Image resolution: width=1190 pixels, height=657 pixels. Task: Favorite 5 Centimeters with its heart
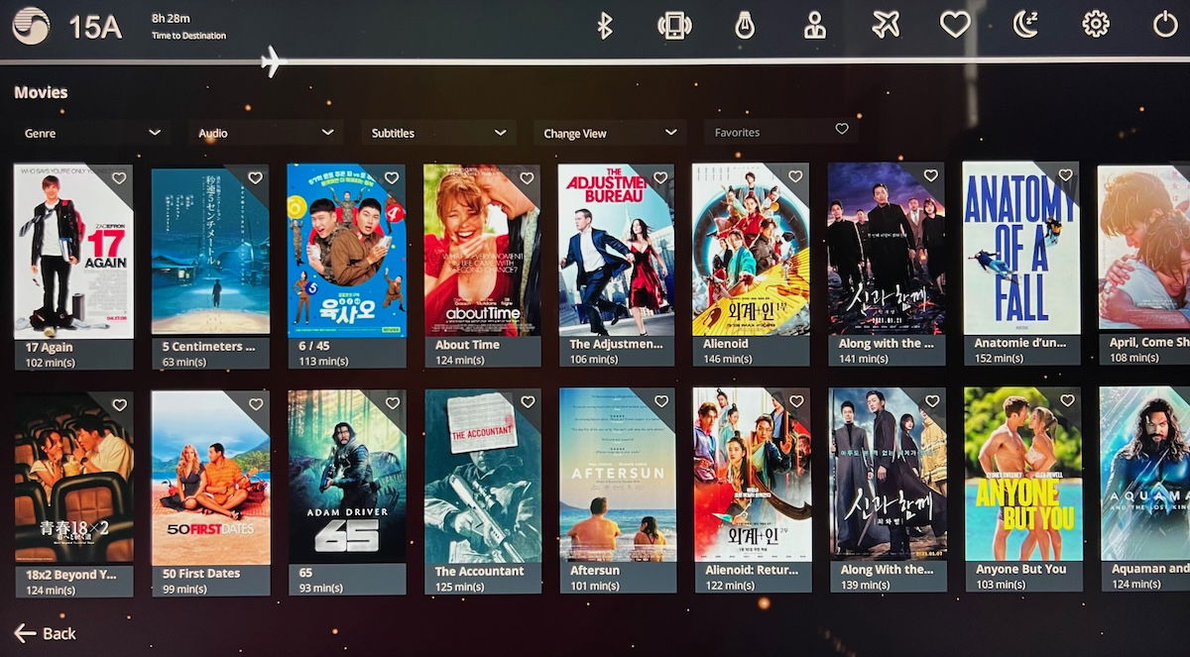pos(255,178)
